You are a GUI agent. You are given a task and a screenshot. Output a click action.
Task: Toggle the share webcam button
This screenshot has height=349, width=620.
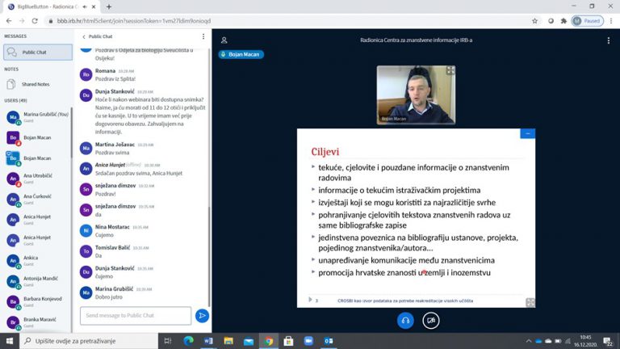click(431, 320)
